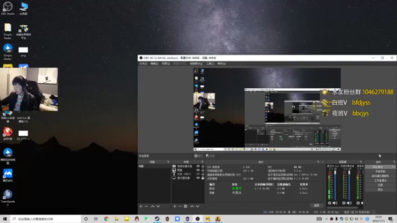Move the scene up using the up arrow
This screenshot has height=223, width=397.
click(x=153, y=206)
